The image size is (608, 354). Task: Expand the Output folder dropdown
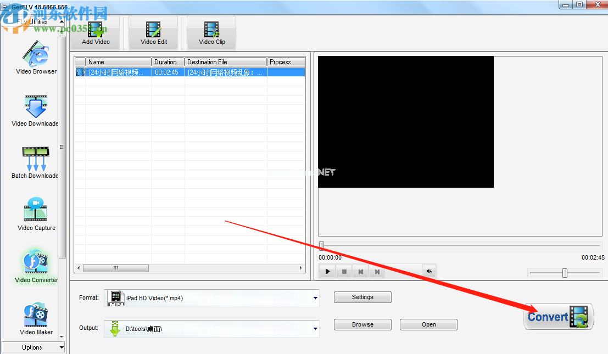pos(315,329)
